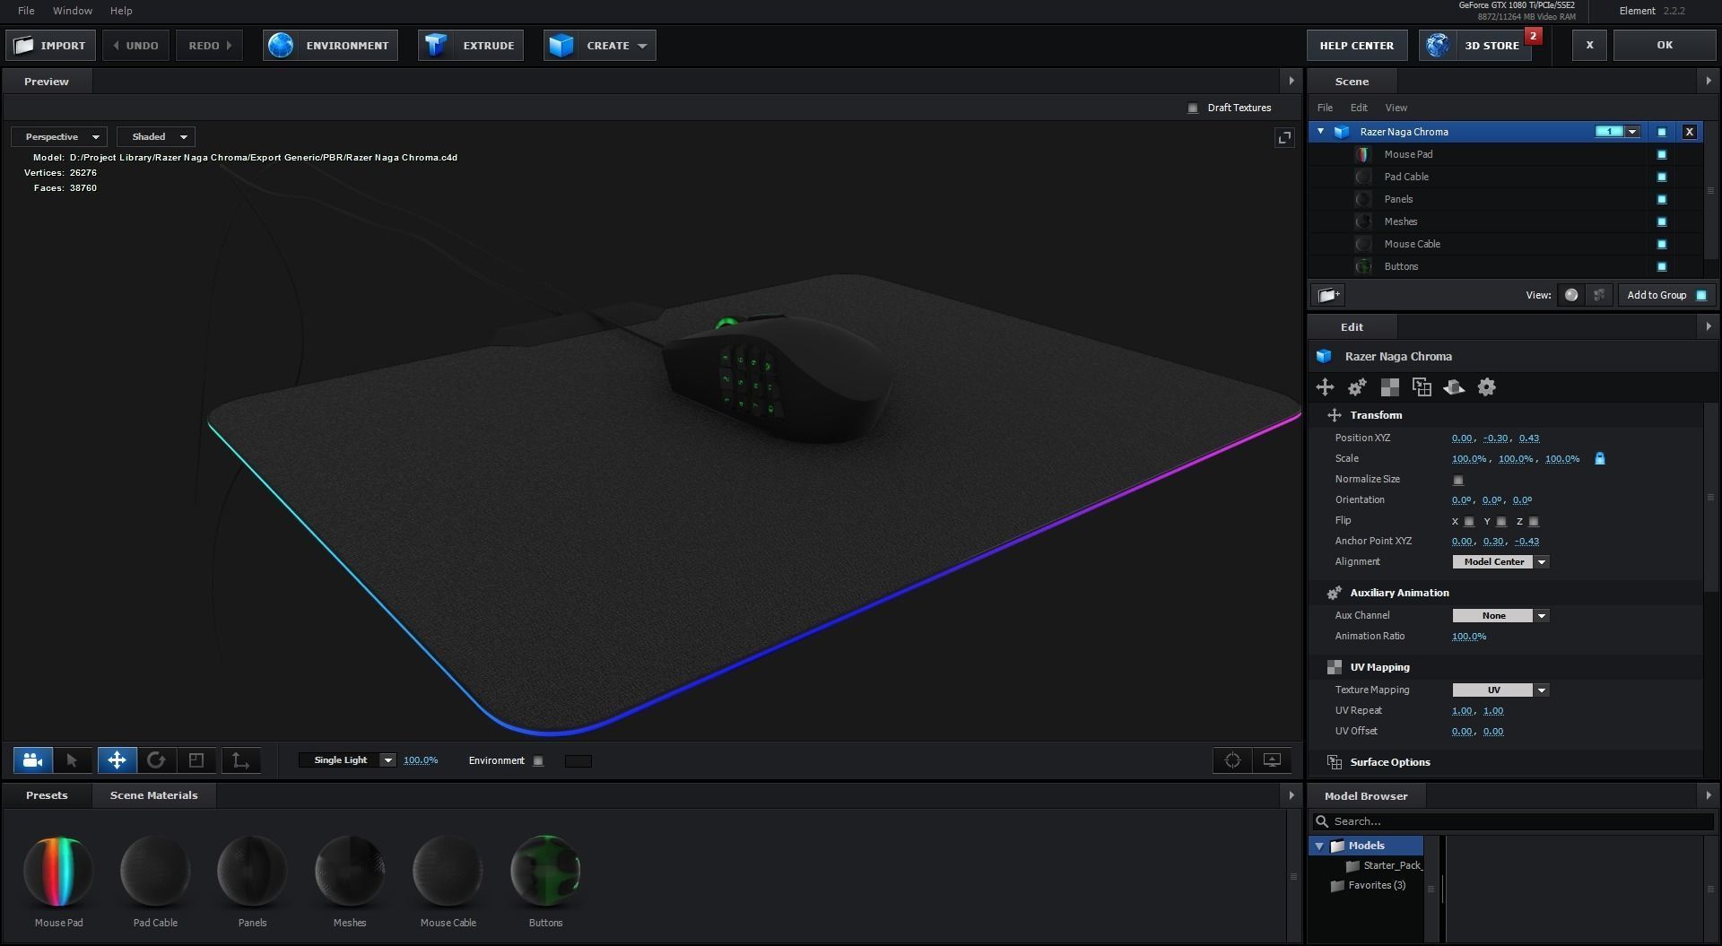Image resolution: width=1722 pixels, height=946 pixels.
Task: Click the Redo button
Action: point(210,46)
